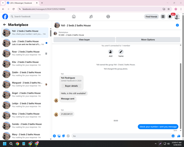The image size is (184, 147).
Task: Open Rose 2 beds 2 baths House chat
Action: (x=25, y=53)
